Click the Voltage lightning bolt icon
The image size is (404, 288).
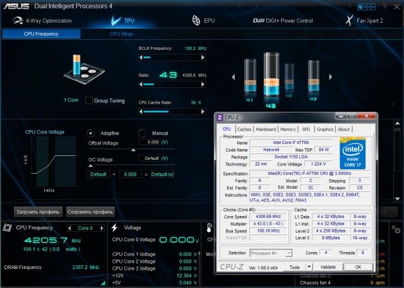click(114, 227)
